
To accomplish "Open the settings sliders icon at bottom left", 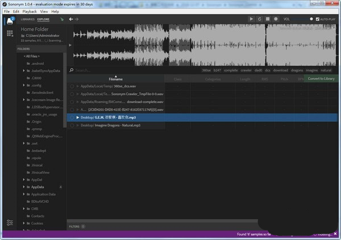I will click(x=10, y=222).
